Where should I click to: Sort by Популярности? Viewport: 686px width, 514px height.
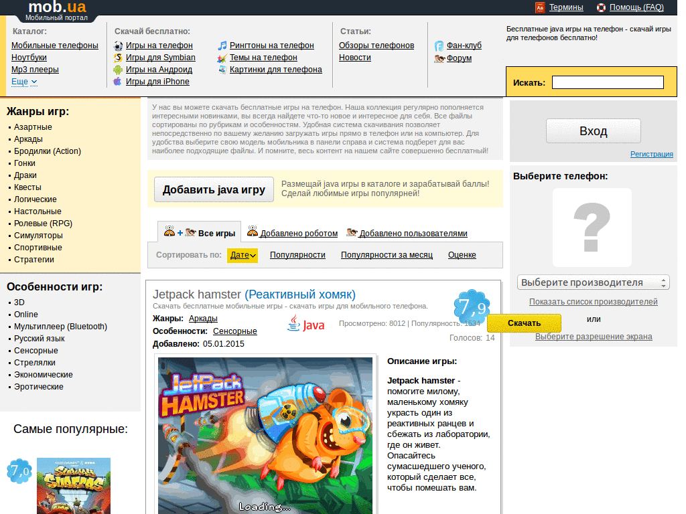tap(297, 255)
